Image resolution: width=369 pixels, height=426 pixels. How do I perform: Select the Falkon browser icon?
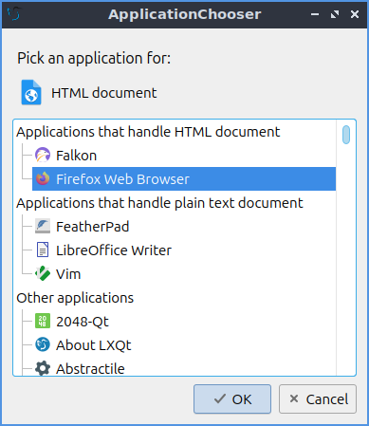[43, 156]
